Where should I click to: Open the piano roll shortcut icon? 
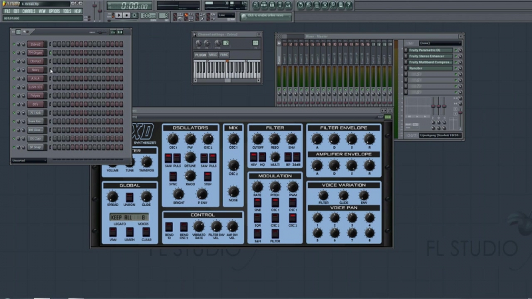(272, 5)
